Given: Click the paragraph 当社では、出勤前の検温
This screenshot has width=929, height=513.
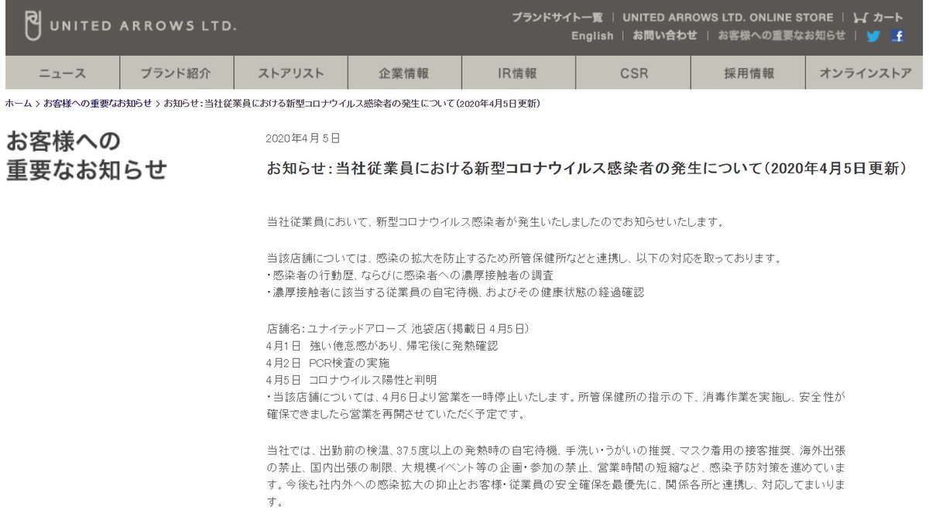Looking at the screenshot, I should pyautogui.click(x=557, y=476).
